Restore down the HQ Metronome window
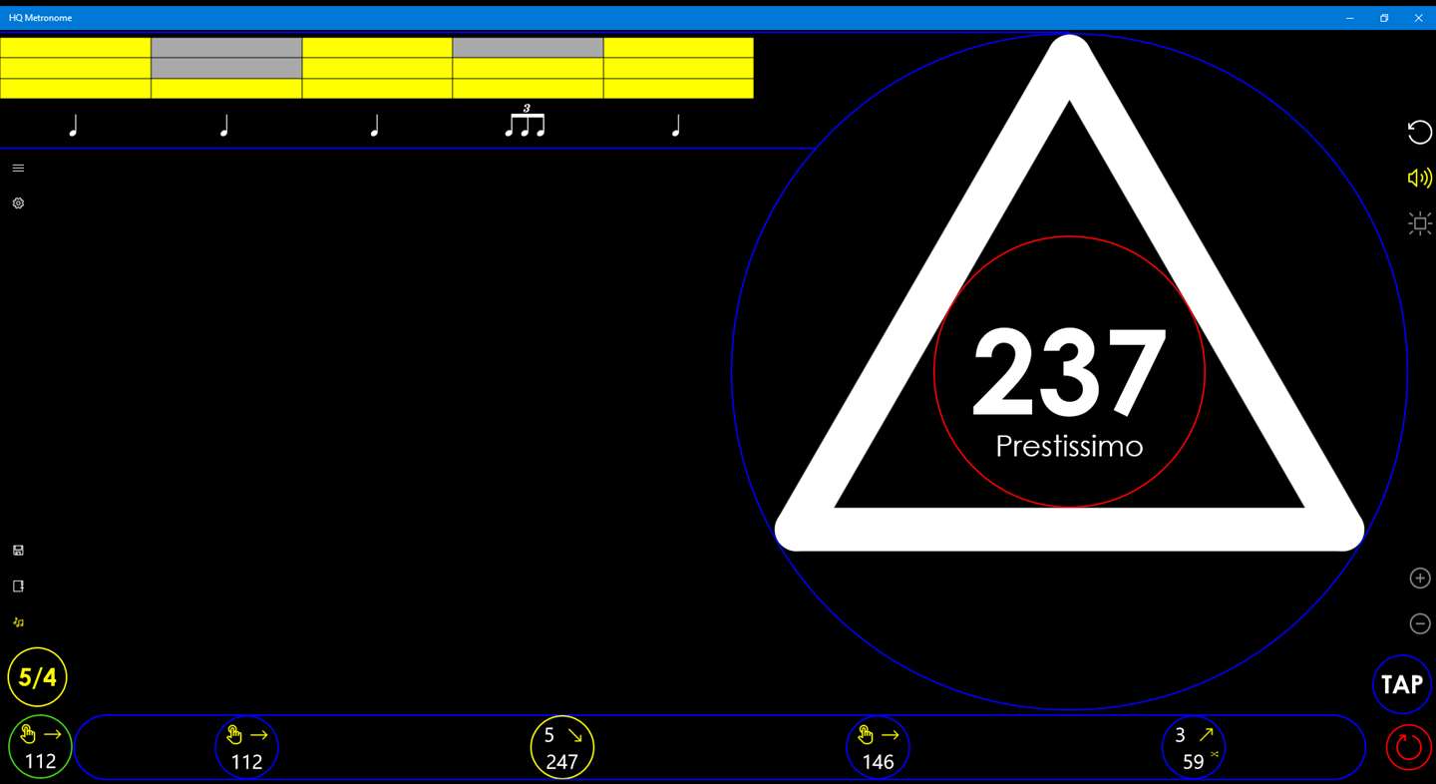 click(x=1384, y=18)
